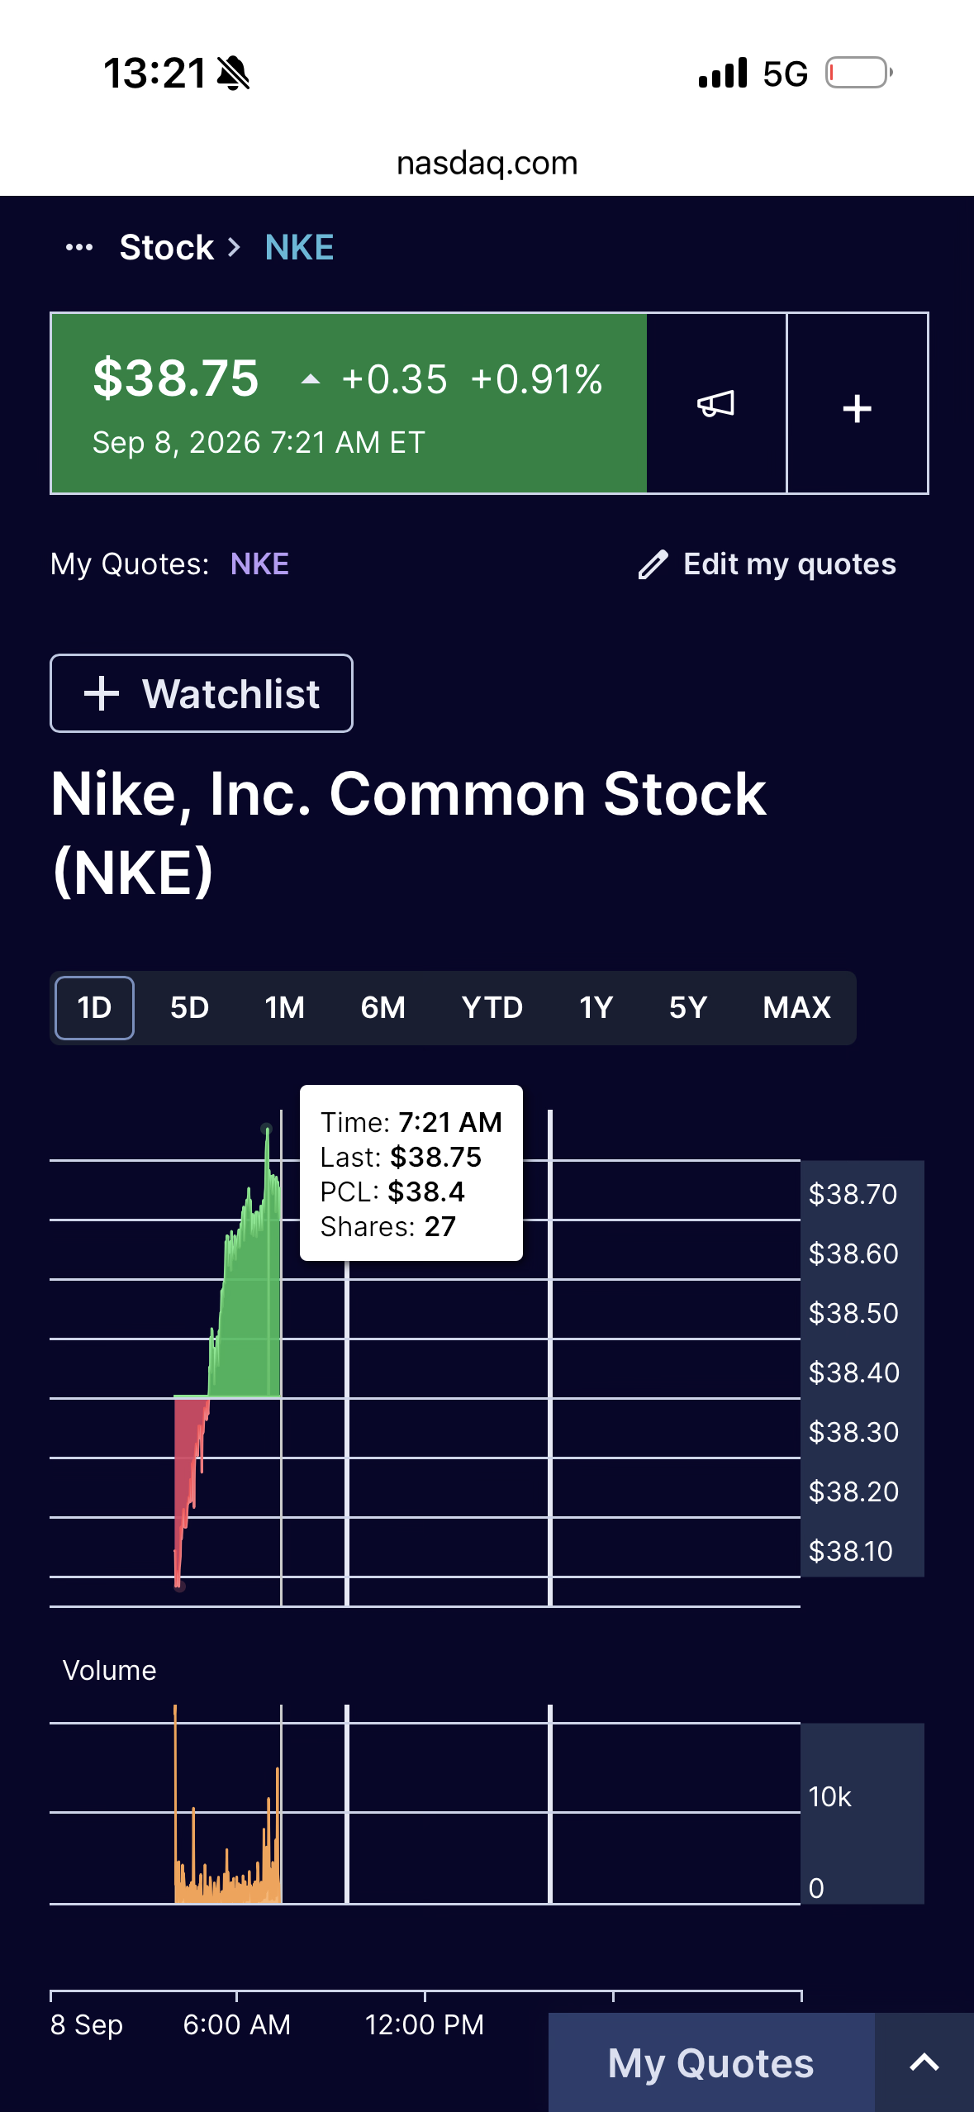Tap the megaphone alert icon
Image resolution: width=974 pixels, height=2112 pixels.
715,403
